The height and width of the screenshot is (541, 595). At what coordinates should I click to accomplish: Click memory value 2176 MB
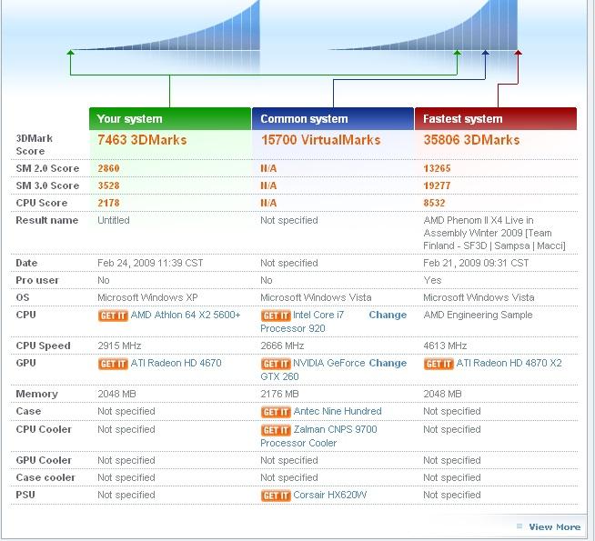click(x=279, y=395)
